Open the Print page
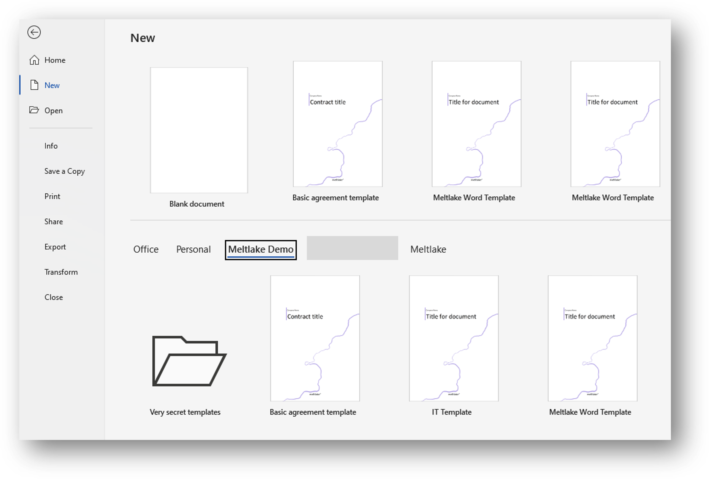The height and width of the screenshot is (479, 710). pos(52,196)
